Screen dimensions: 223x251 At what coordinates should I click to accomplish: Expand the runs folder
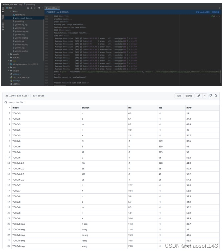(8, 61)
